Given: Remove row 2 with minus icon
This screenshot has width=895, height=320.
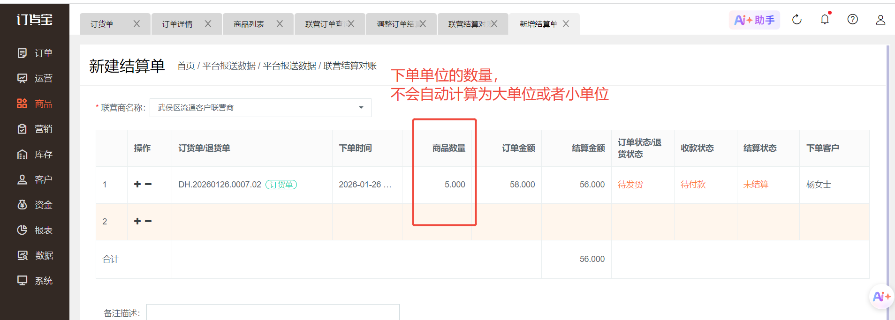Looking at the screenshot, I should coord(148,221).
